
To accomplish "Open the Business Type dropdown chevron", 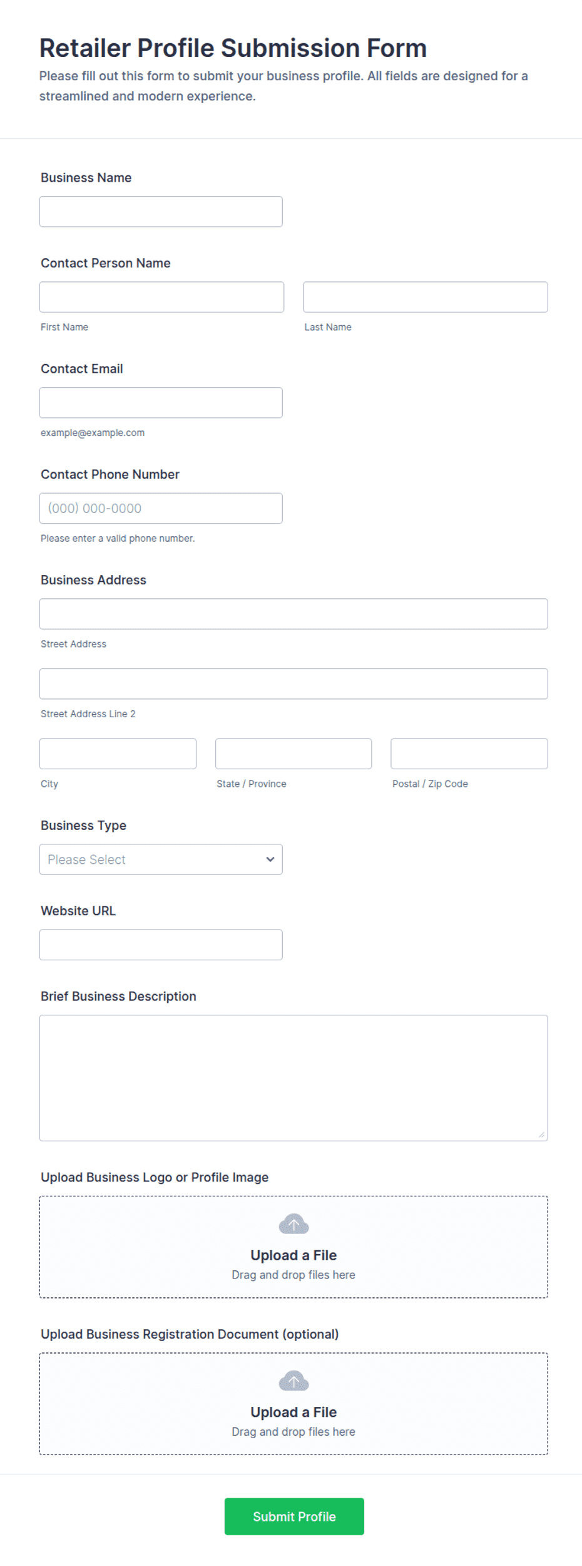I will tap(270, 859).
